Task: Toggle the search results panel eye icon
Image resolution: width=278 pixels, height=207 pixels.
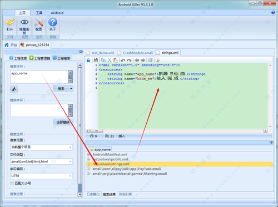Action: point(271,142)
